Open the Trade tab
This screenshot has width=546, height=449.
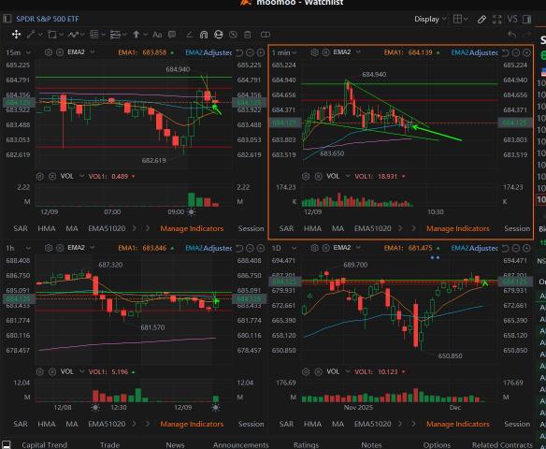click(109, 445)
